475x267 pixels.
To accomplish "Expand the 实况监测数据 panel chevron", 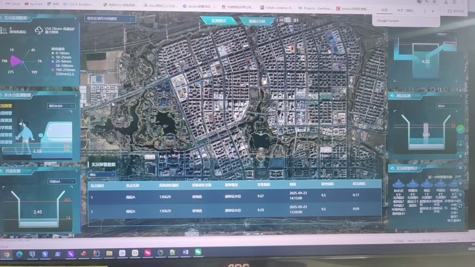I will coord(75,18).
